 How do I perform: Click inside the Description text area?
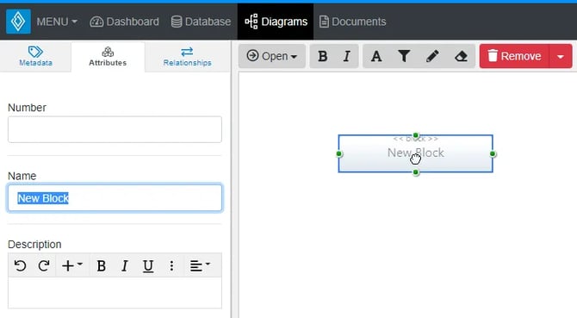point(115,293)
